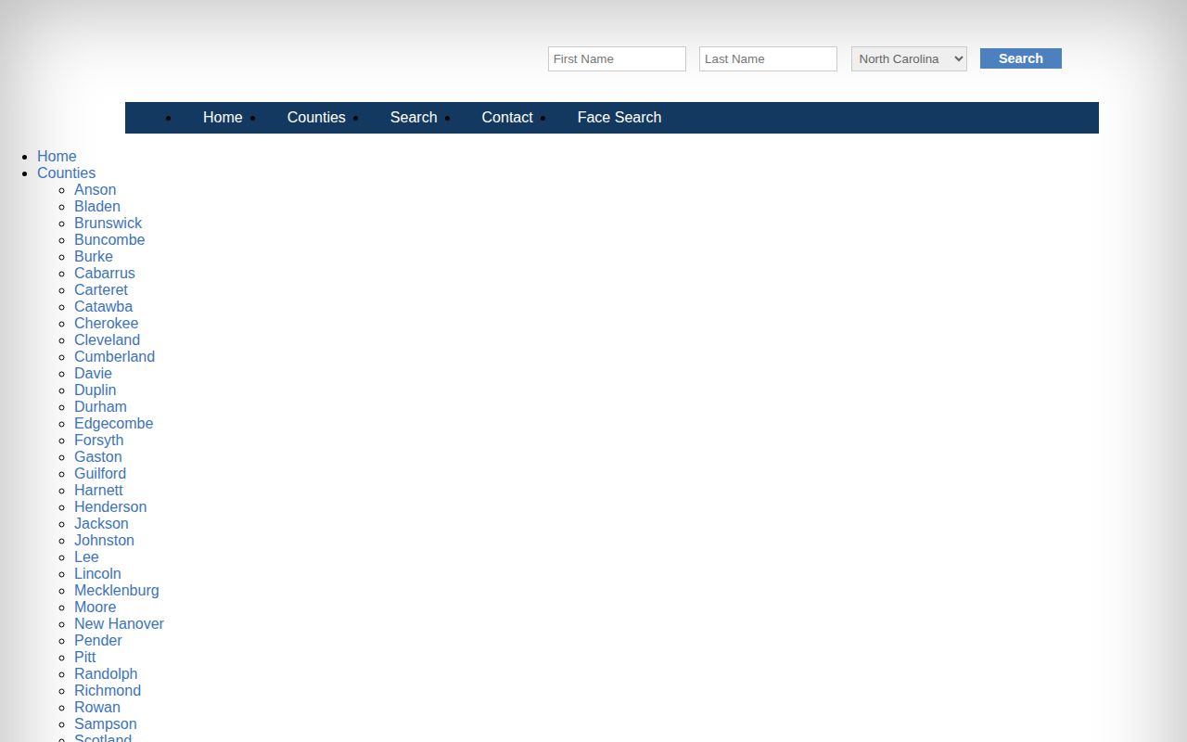Open Home in the navy navigation bar

(223, 117)
